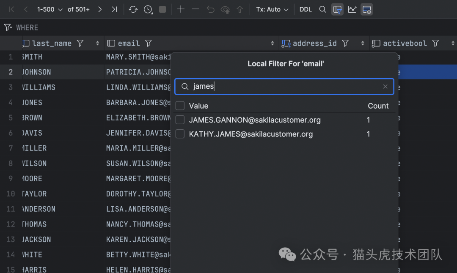Open filter funnel for activebool column

[x=435, y=44]
